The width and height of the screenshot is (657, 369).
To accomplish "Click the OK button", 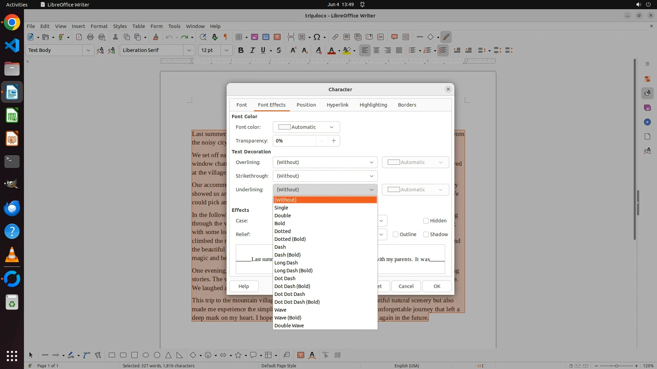I will coord(437,286).
